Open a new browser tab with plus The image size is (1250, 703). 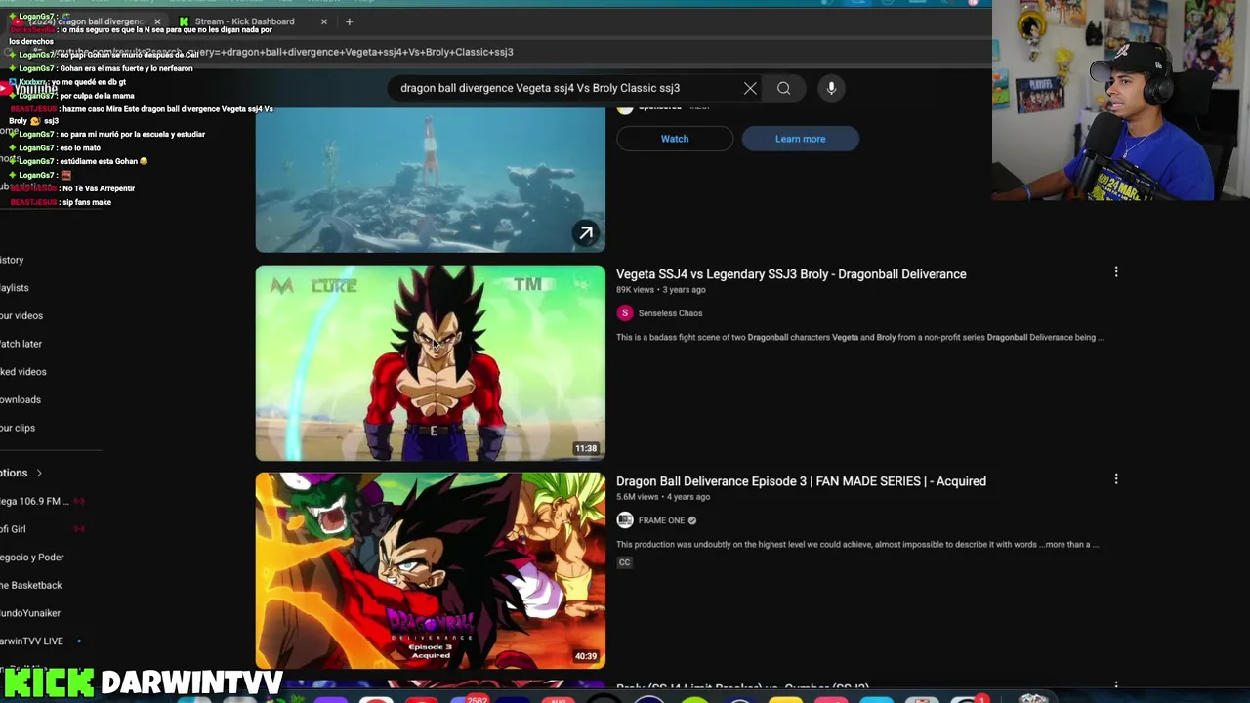(349, 21)
